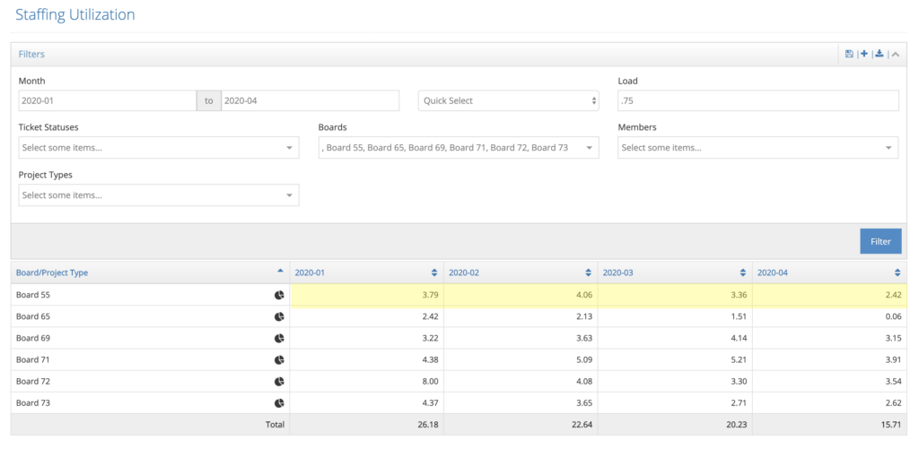
Task: Click the total value 26.18
Action: (x=427, y=425)
